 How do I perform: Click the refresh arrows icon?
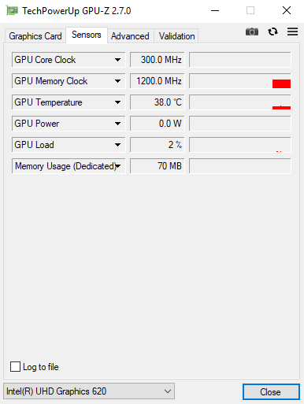(272, 32)
